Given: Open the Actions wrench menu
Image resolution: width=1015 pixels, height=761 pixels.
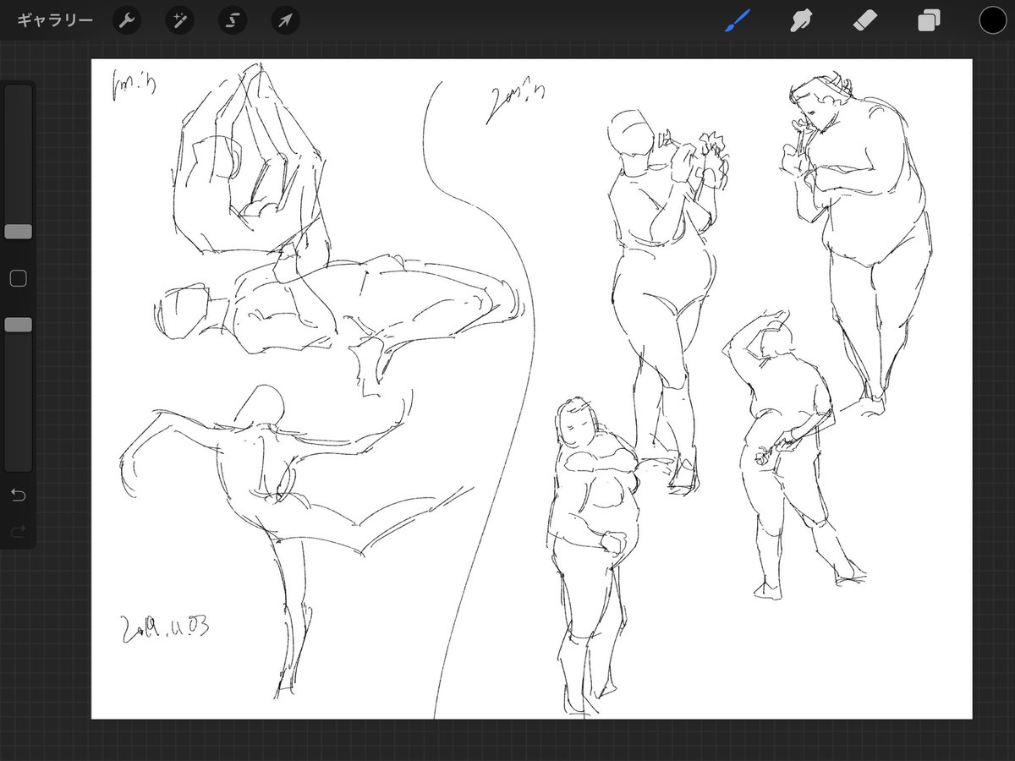Looking at the screenshot, I should pos(127,20).
